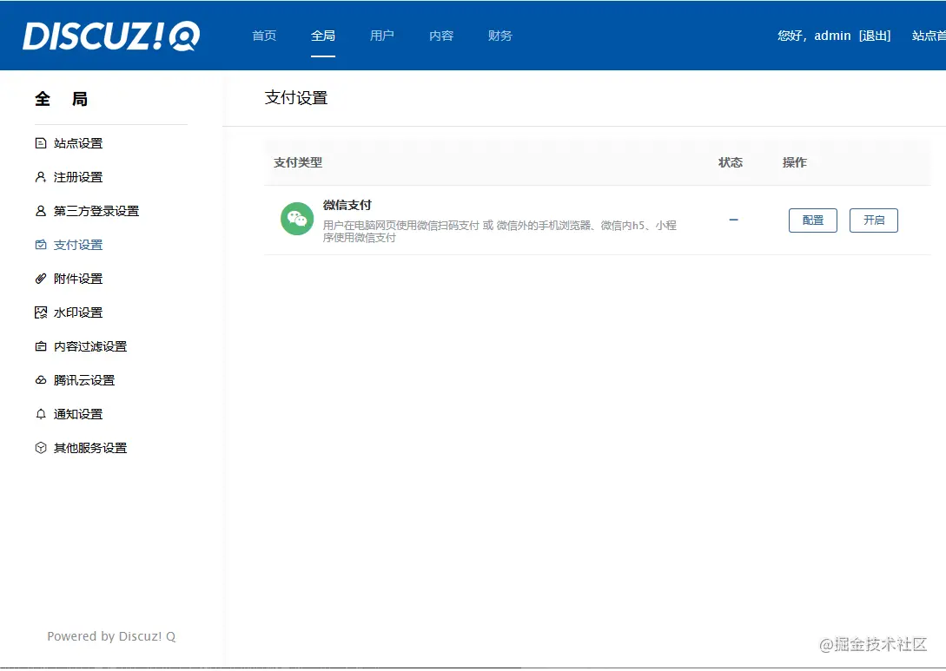Click the 配置 button for 微信支付
Viewport: 946px width, 671px height.
coord(813,220)
